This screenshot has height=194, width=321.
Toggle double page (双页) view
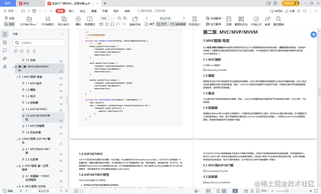(162, 24)
